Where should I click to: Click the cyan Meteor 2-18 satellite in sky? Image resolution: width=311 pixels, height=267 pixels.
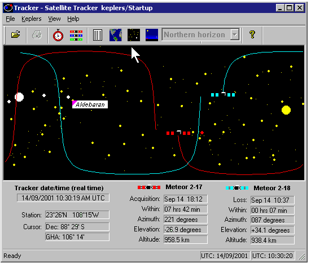coord(223,94)
